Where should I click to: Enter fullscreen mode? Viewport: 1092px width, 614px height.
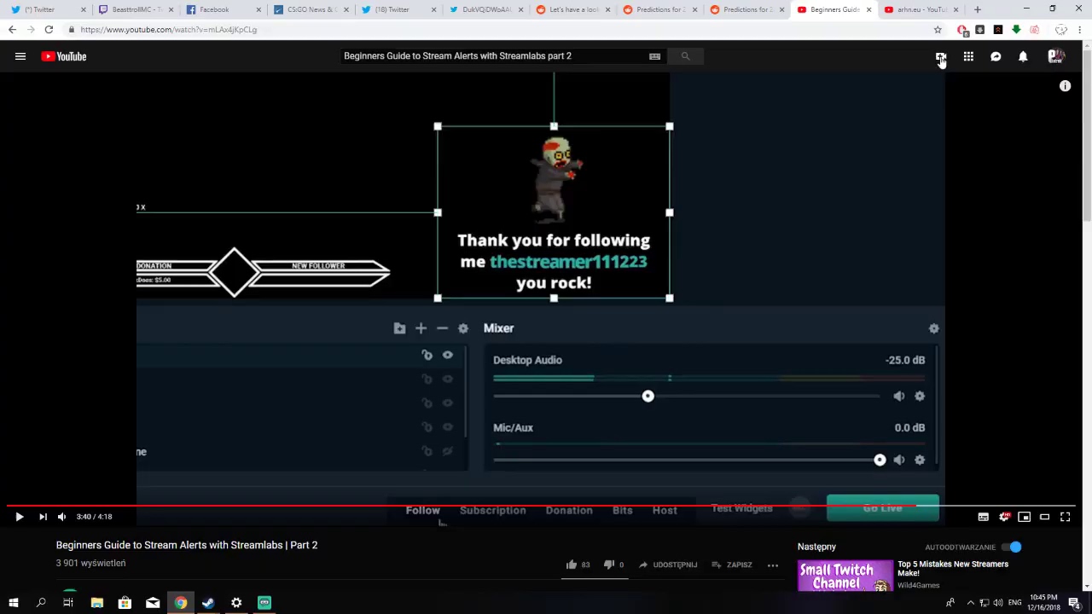pyautogui.click(x=1065, y=517)
